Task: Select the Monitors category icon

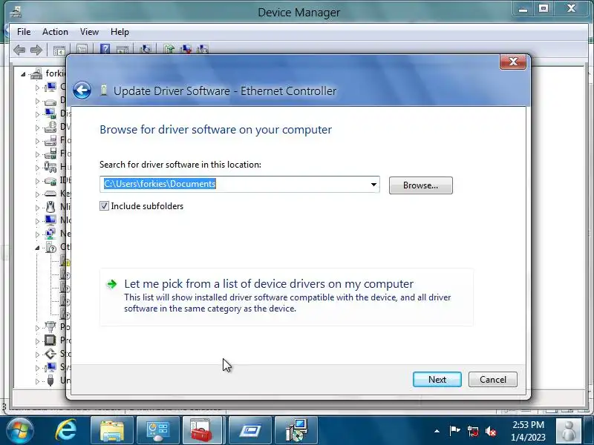Action: pos(50,220)
